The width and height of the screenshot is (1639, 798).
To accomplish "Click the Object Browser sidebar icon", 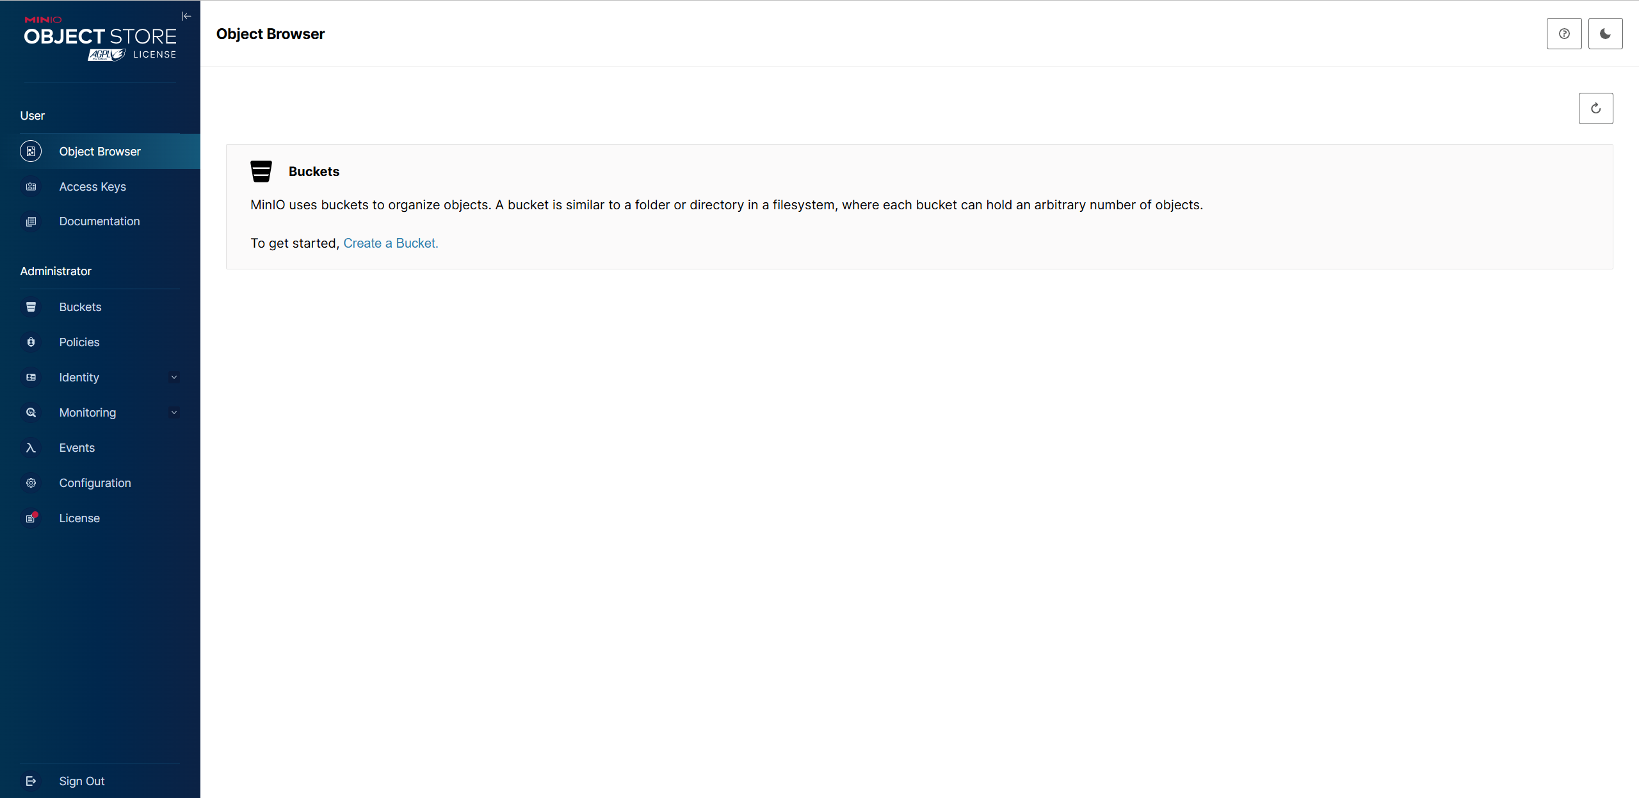I will pos(31,152).
